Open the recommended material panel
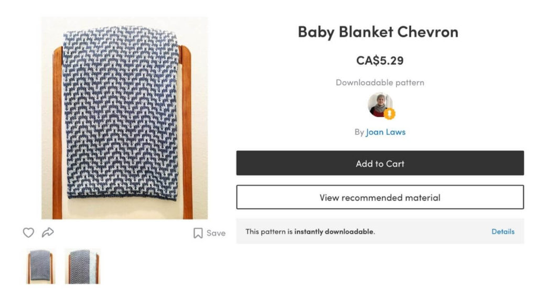The height and width of the screenshot is (302, 537). coord(380,197)
